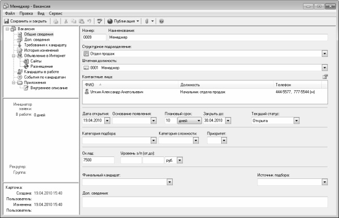The height and width of the screenshot is (218, 339).
Task: Open the Дата открытия date picker arrow
Action: [107, 120]
